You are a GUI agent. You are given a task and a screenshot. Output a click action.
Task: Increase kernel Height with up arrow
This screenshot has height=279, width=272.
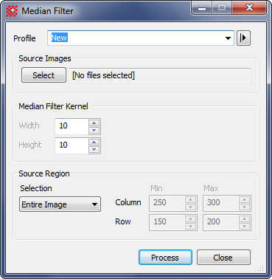94,142
